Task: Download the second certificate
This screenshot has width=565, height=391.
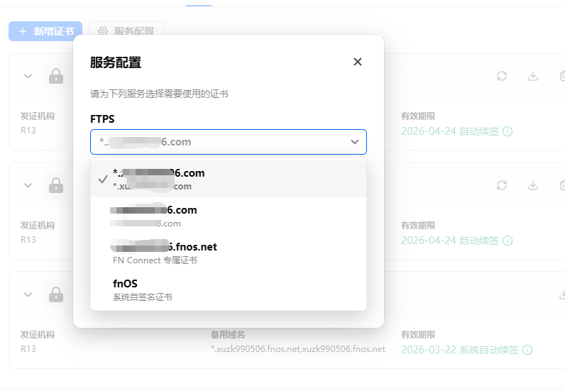Action: [533, 185]
